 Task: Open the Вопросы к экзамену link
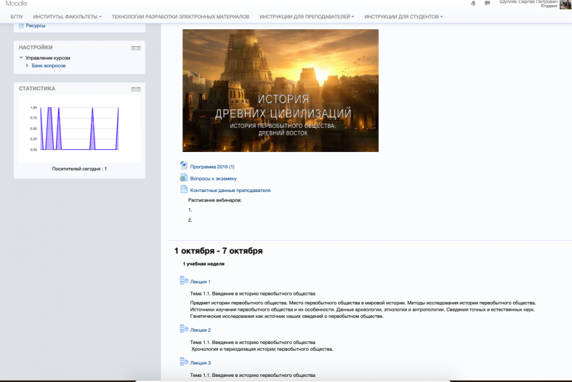[x=214, y=179]
